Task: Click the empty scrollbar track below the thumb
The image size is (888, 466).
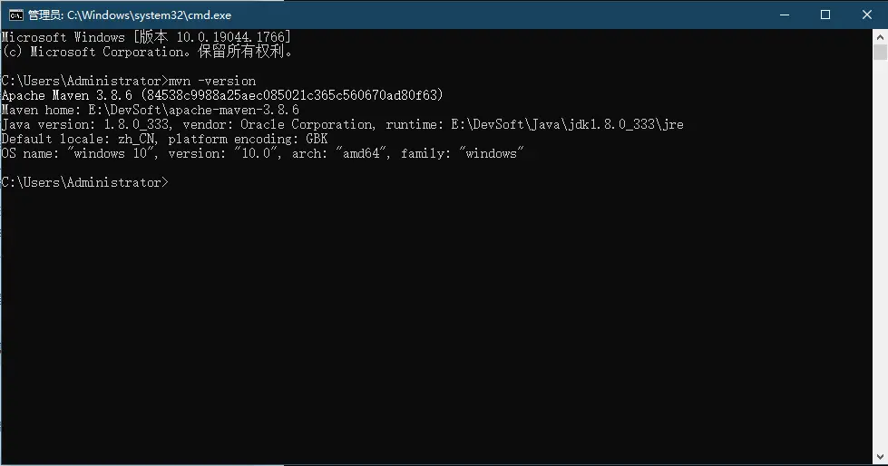Action: [x=880, y=272]
